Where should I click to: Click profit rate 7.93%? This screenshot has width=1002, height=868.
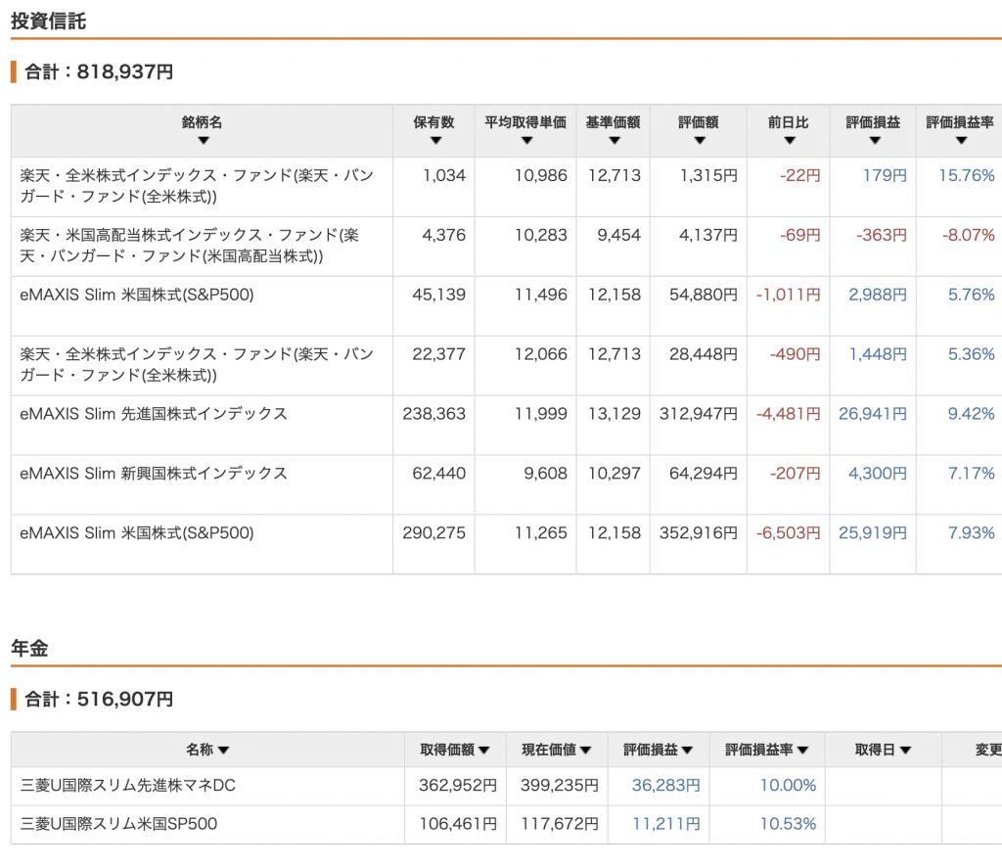[972, 532]
